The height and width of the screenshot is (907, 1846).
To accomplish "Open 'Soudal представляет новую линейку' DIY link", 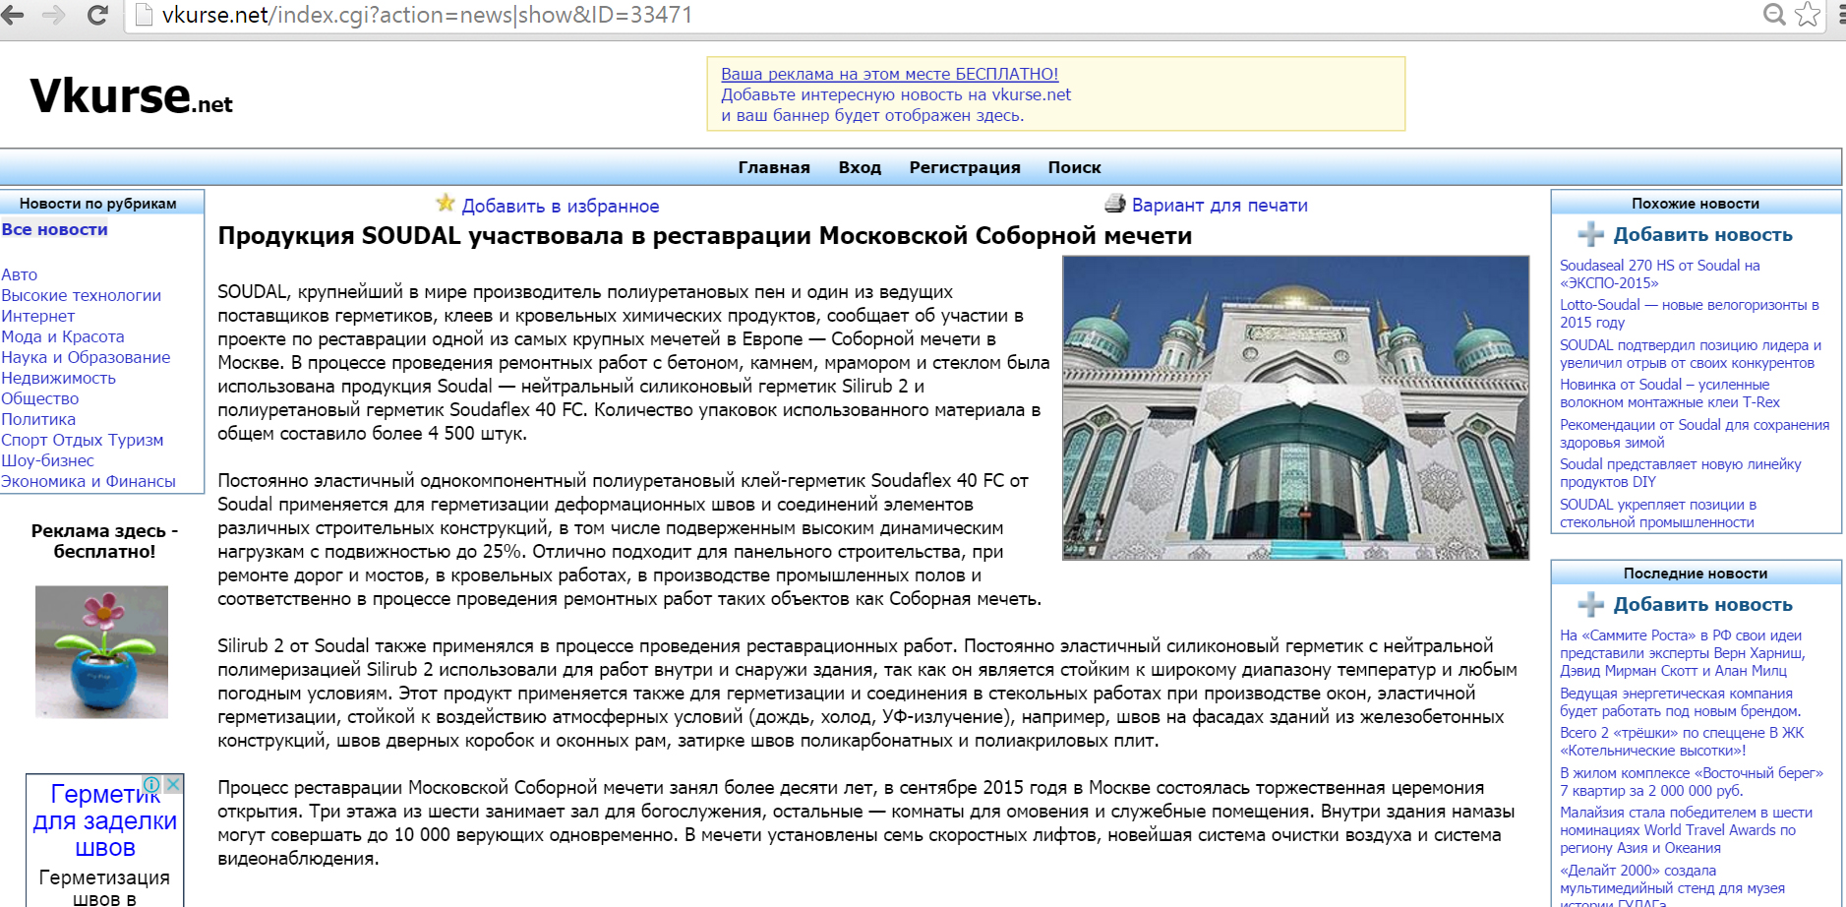I will coord(1680,473).
